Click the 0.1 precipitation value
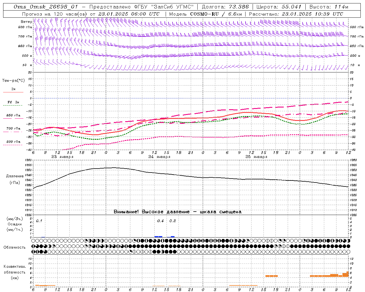The height and width of the screenshot is (292, 365). 39,221
